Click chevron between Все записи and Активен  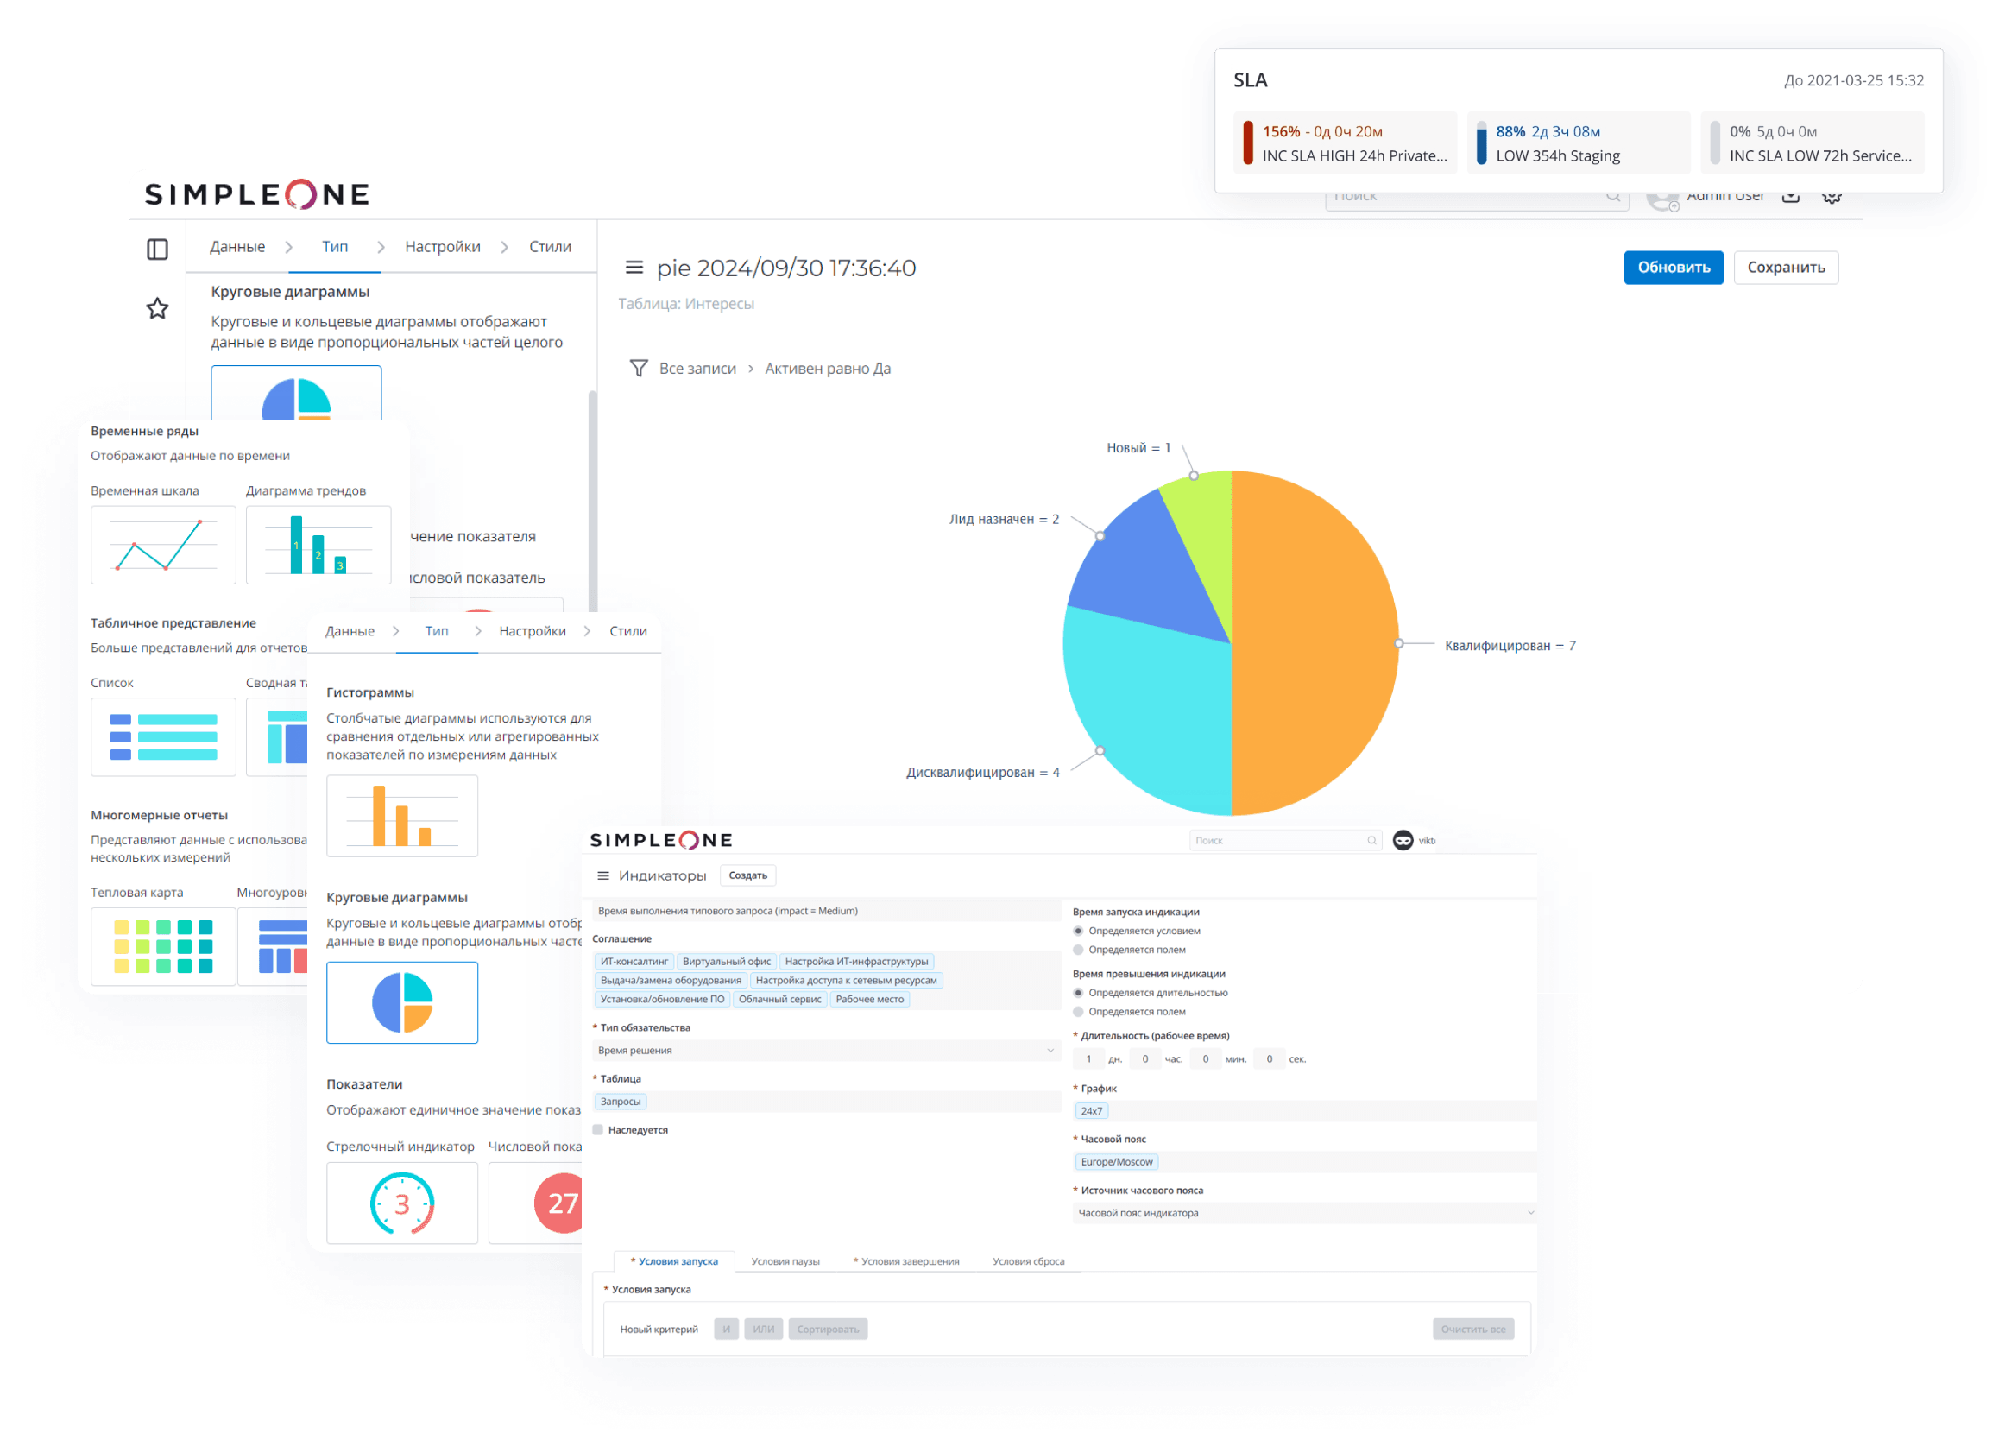click(751, 368)
